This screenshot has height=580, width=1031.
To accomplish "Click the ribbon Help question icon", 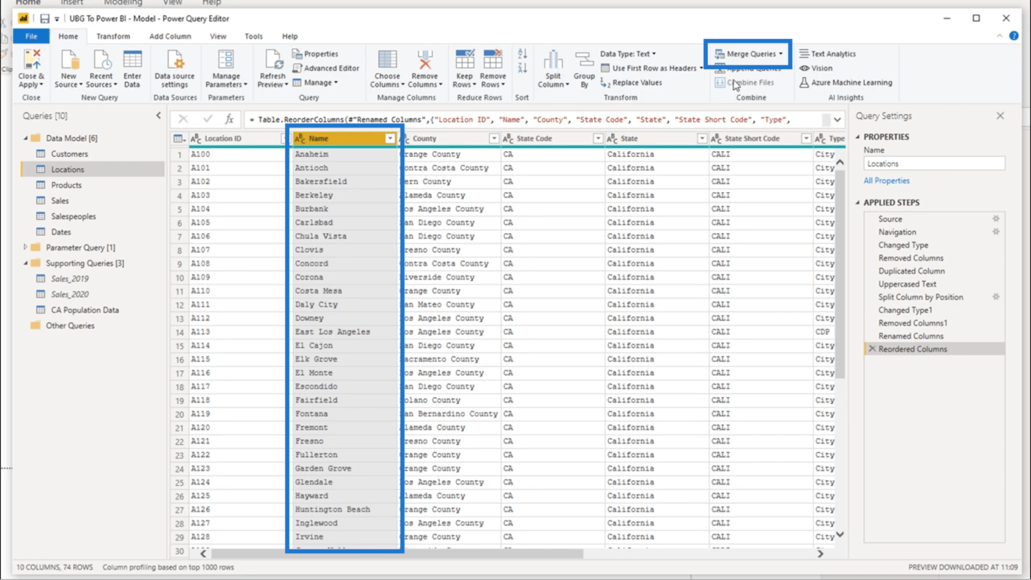I will point(1014,36).
